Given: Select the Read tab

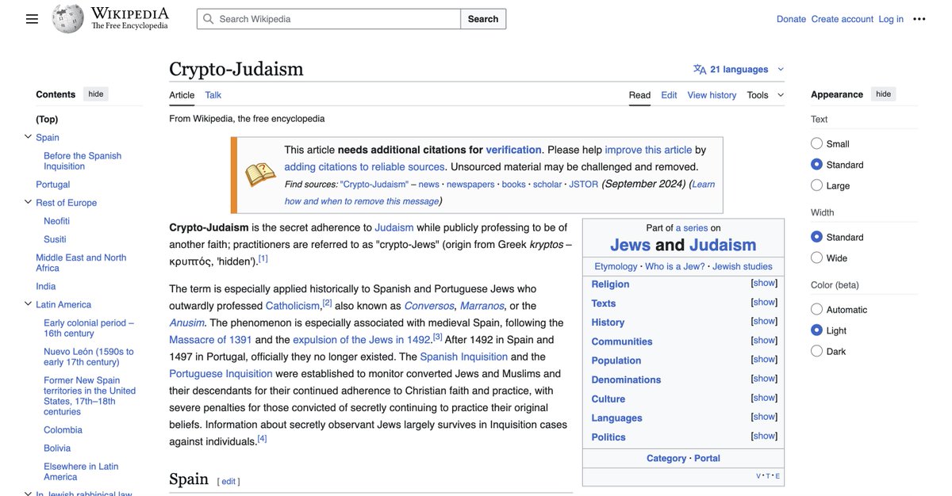Looking at the screenshot, I should (x=639, y=95).
